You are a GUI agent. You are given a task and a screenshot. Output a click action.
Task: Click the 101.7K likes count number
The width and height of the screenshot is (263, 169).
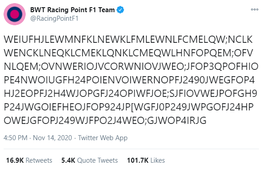138,160
